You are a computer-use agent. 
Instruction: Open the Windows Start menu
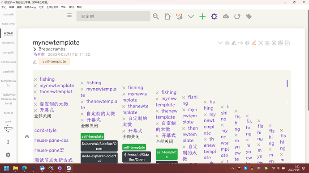pyautogui.click(x=7, y=168)
